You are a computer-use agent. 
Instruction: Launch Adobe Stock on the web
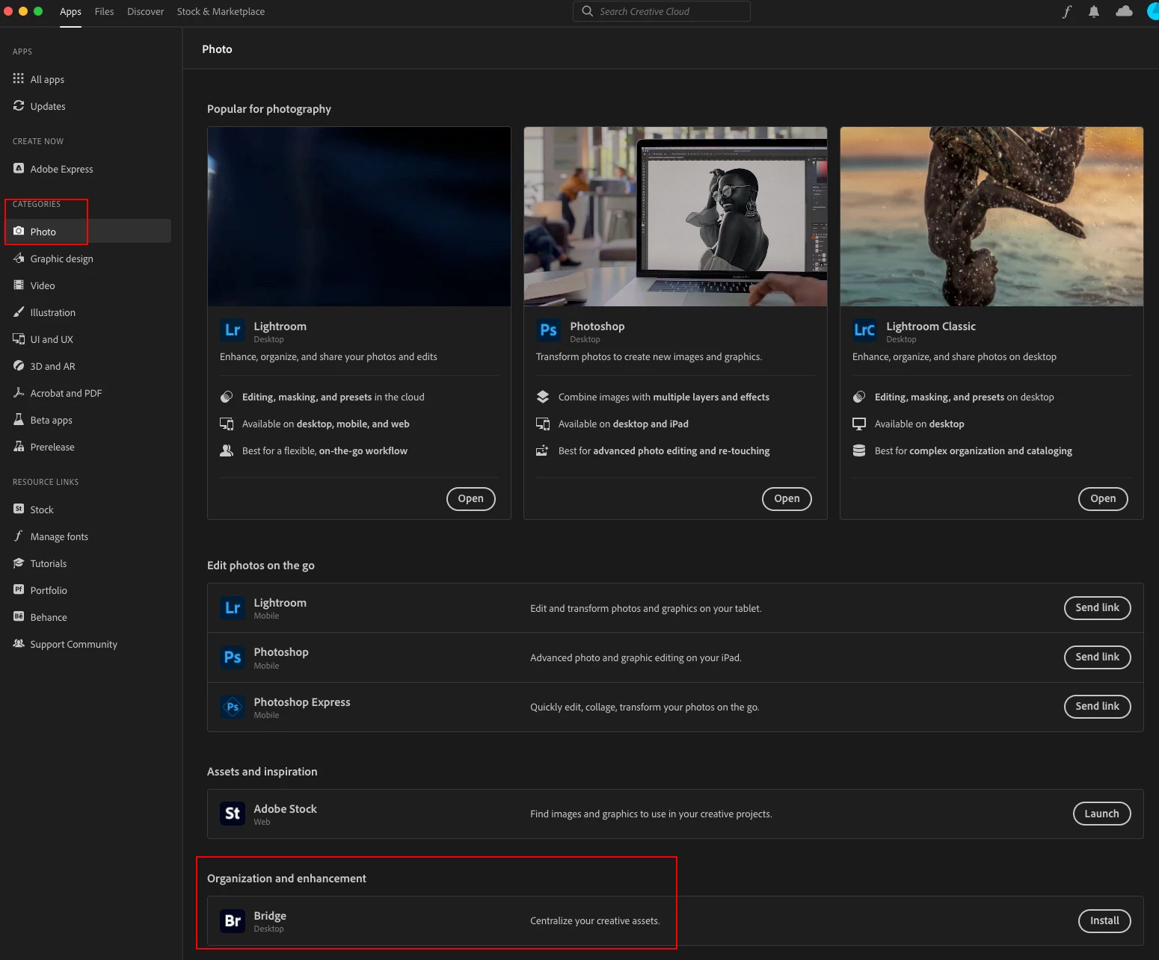tap(1101, 814)
